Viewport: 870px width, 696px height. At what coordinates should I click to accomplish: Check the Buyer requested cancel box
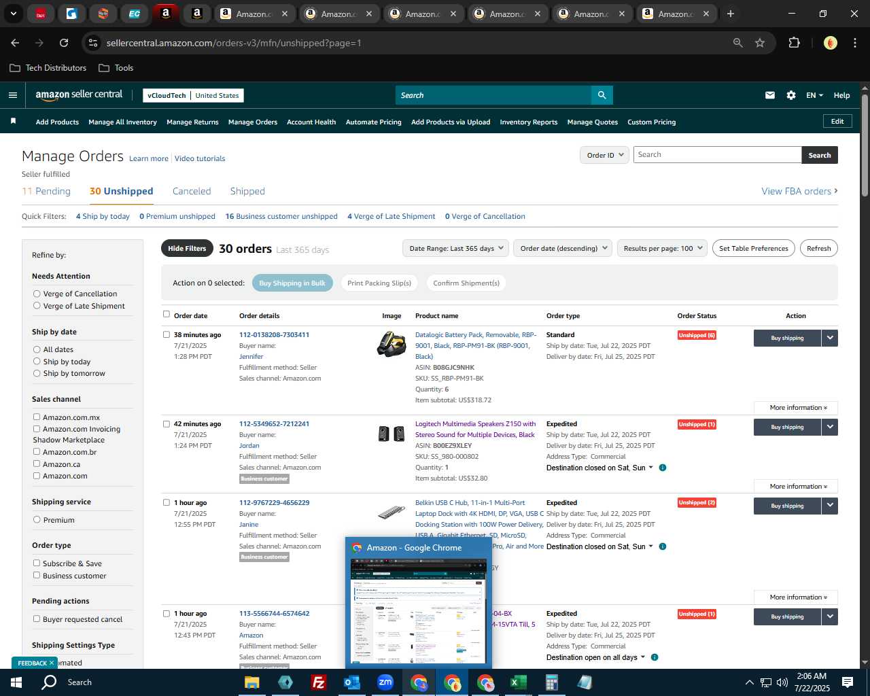coord(37,619)
